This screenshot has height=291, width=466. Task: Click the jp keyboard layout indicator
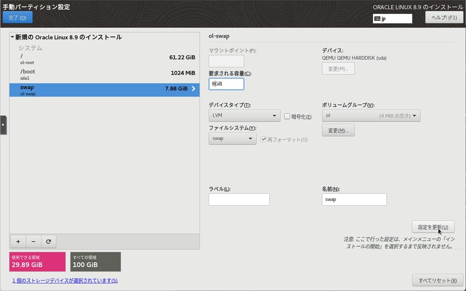(392, 18)
